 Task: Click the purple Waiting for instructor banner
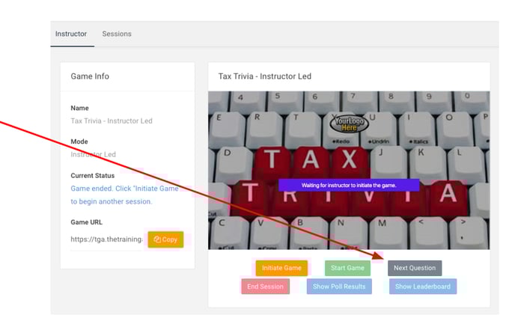tap(349, 185)
